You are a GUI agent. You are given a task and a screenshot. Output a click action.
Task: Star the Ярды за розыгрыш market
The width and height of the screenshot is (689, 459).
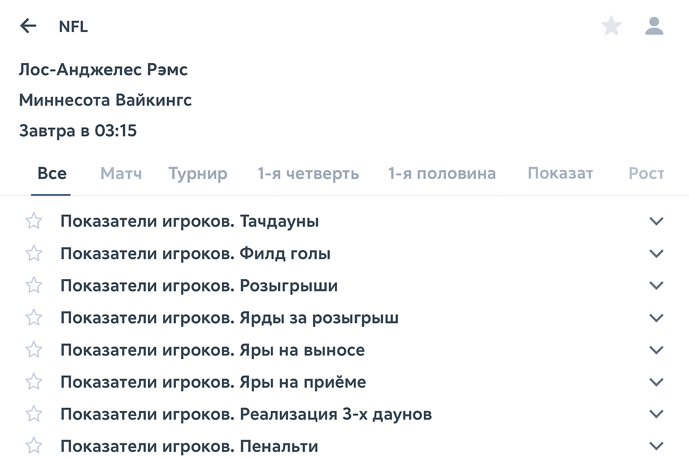pos(34,318)
